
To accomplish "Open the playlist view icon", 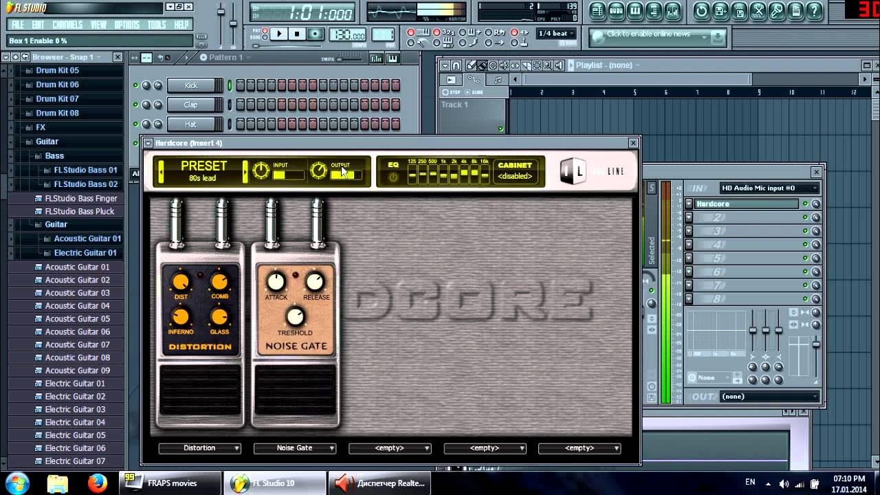I will click(597, 10).
